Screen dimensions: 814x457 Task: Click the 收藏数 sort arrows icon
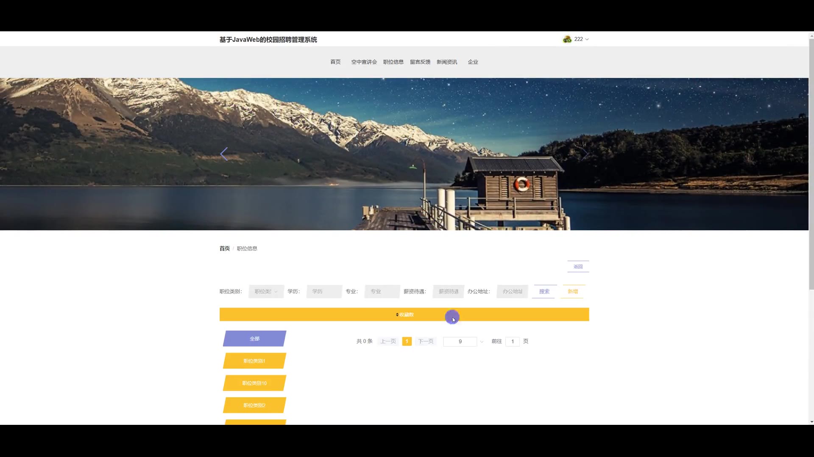397,315
